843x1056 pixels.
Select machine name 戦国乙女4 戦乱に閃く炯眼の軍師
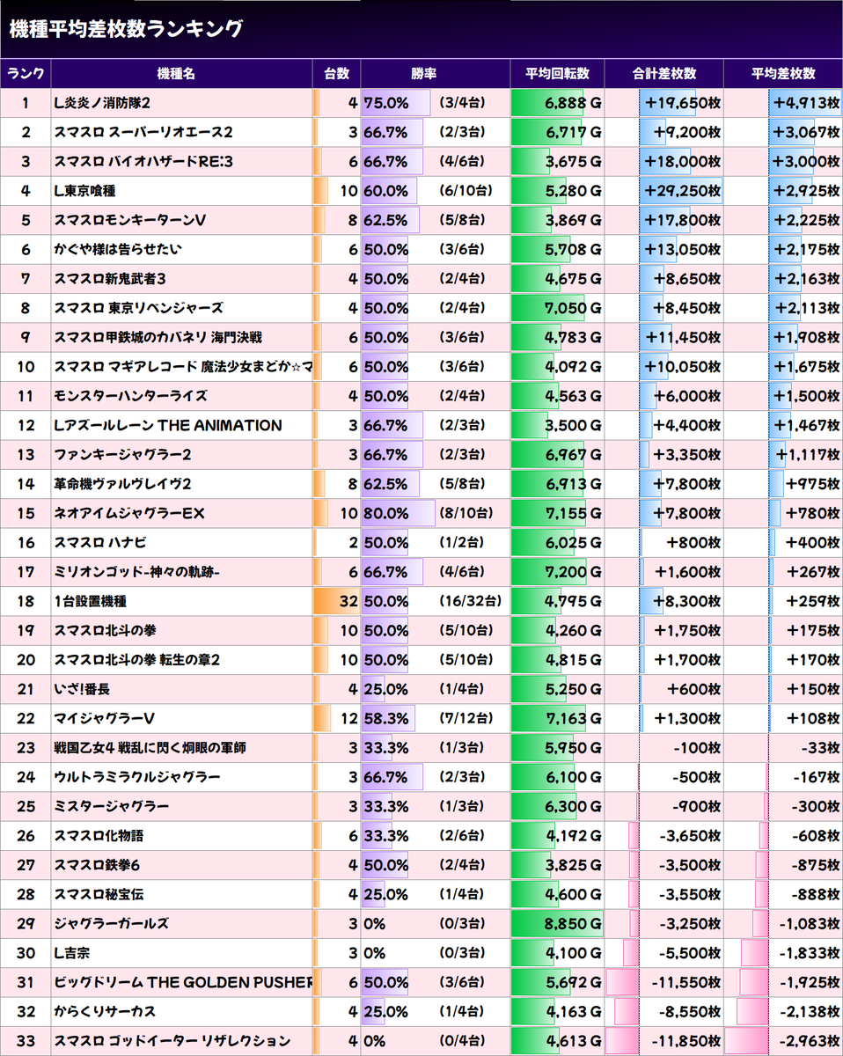click(150, 748)
